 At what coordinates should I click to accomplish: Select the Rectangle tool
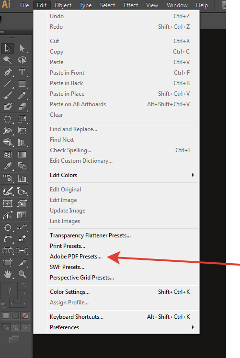(x=22, y=84)
